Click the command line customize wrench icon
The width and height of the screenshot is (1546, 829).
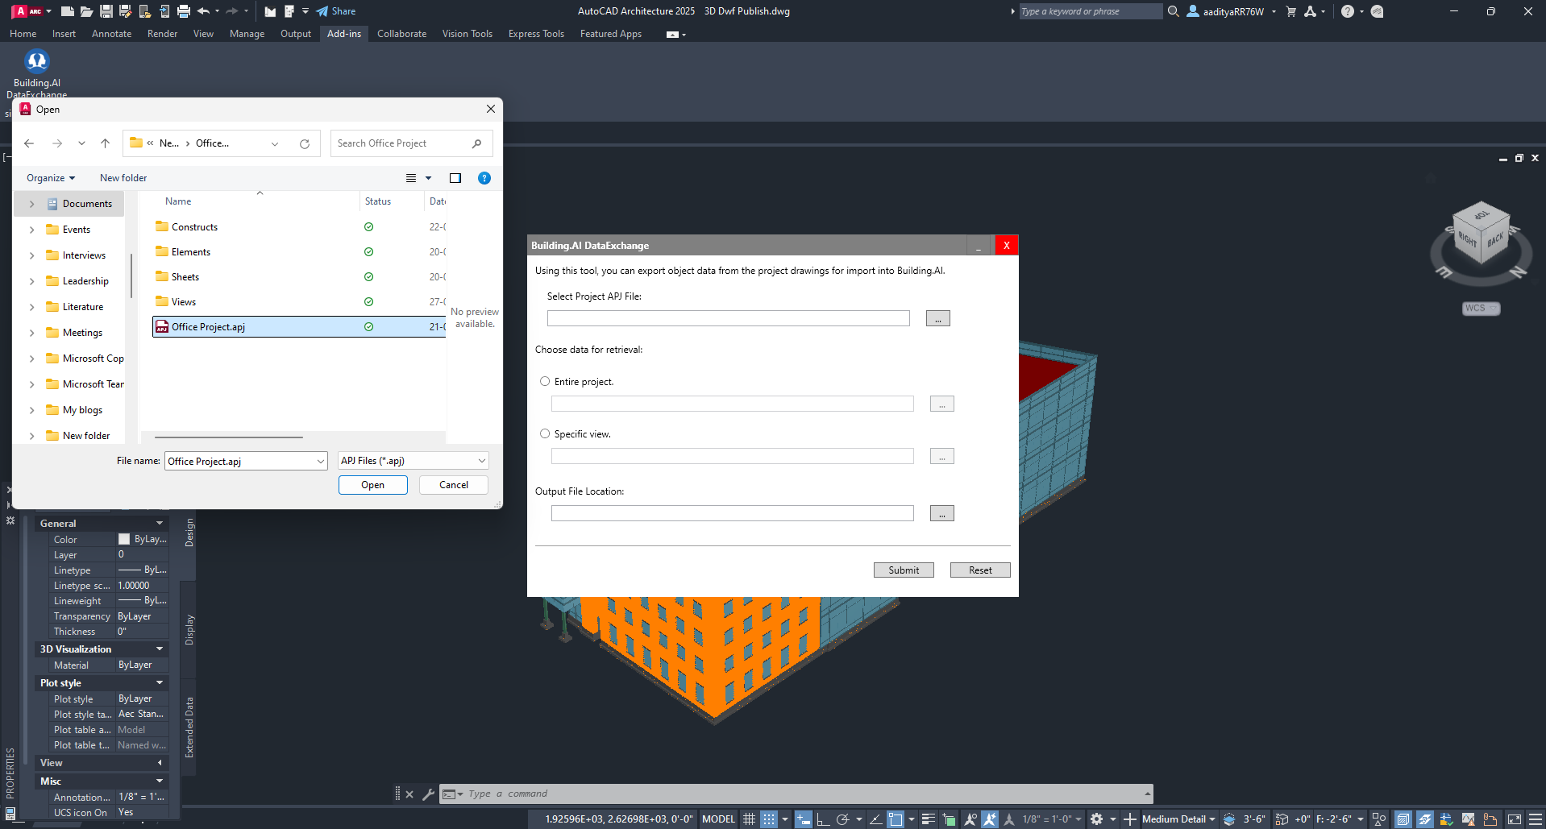[x=428, y=794]
